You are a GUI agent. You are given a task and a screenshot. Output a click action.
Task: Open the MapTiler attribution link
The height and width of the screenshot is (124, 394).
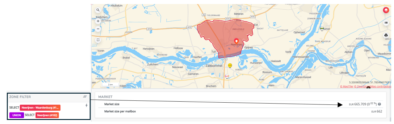(346, 86)
